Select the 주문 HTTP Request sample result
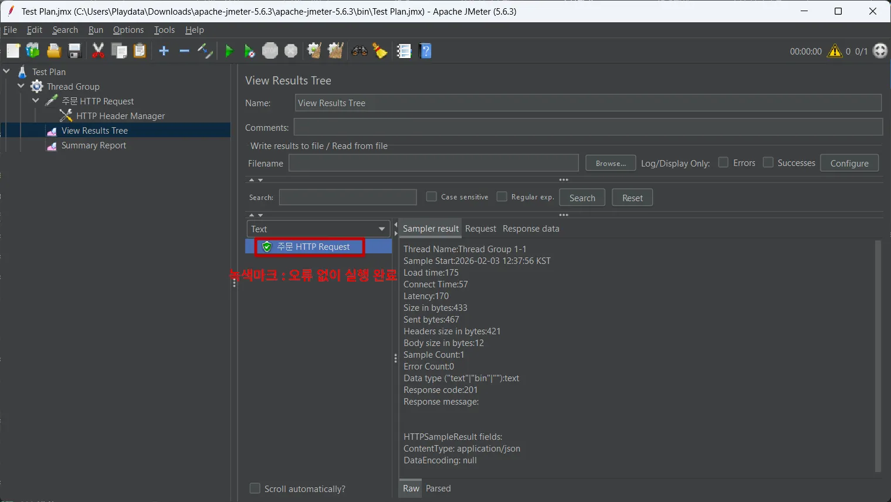Image resolution: width=891 pixels, height=502 pixels. (x=313, y=247)
